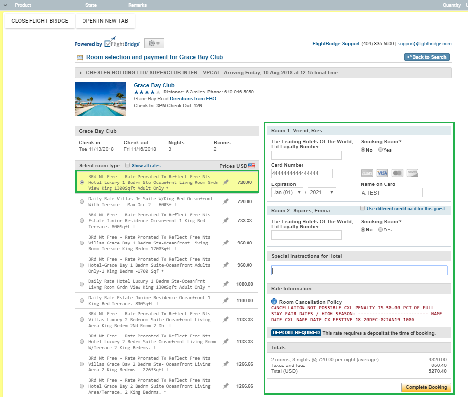Select Villas Grace Bay 1 Bedrm 960.00 rate
Image resolution: width=468 pixels, height=397 pixels.
click(82, 243)
